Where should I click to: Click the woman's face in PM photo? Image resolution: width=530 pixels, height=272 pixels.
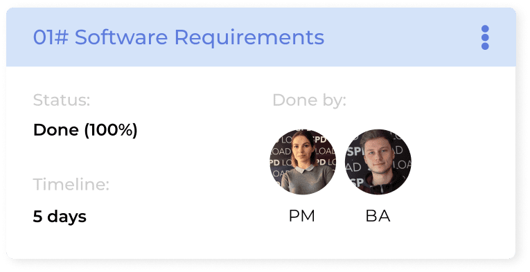click(303, 149)
